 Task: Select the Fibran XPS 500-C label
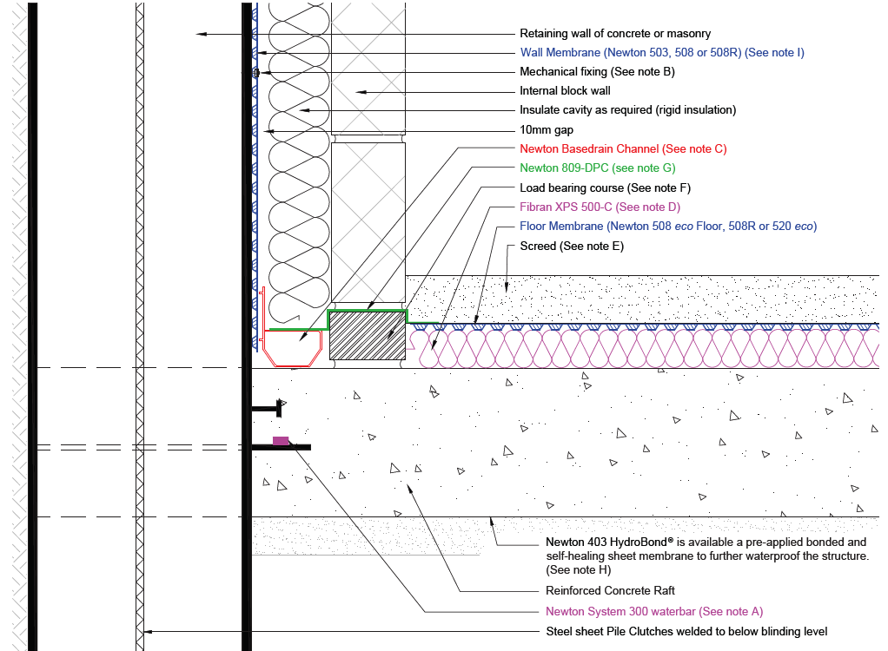tap(600, 207)
